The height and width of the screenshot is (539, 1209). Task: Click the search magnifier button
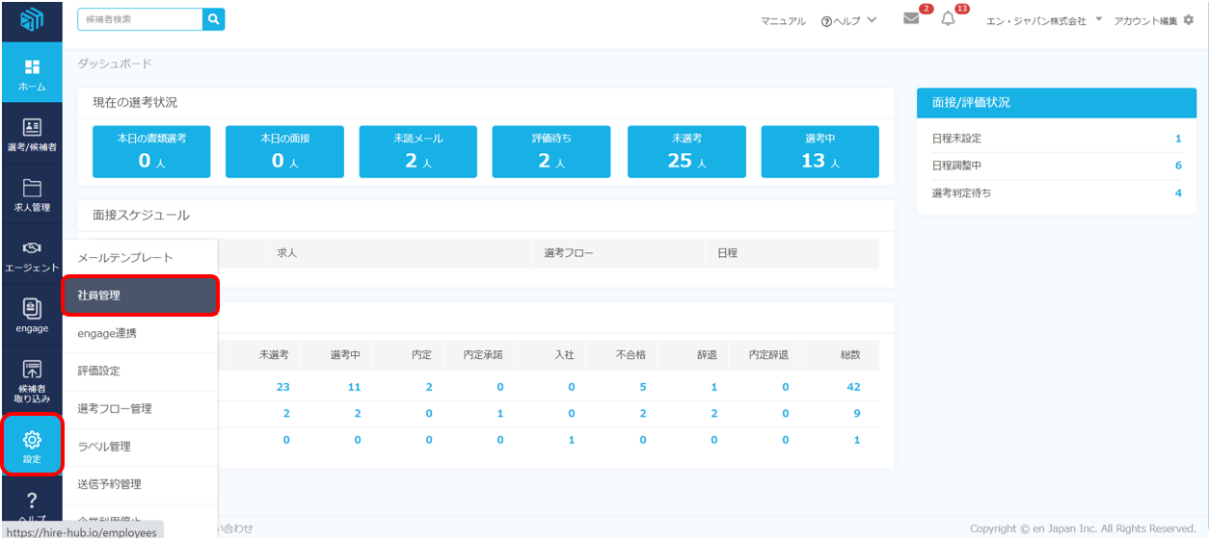213,19
